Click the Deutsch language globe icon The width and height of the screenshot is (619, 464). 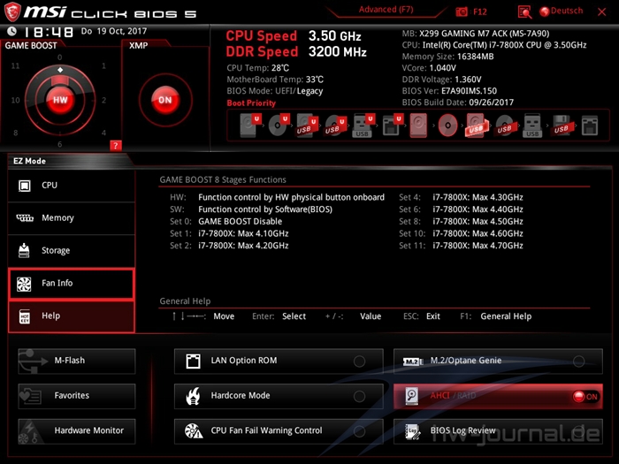pyautogui.click(x=545, y=11)
